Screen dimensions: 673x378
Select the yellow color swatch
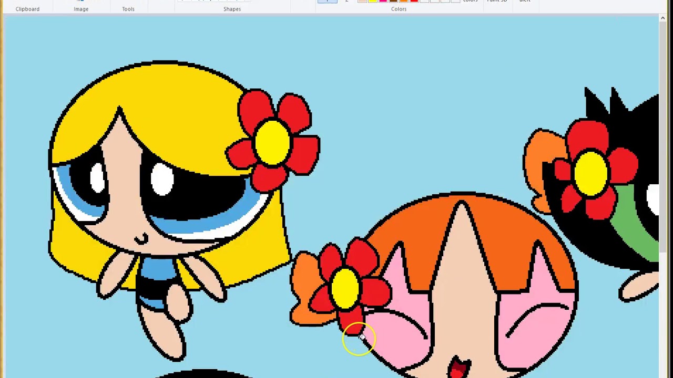click(x=372, y=2)
